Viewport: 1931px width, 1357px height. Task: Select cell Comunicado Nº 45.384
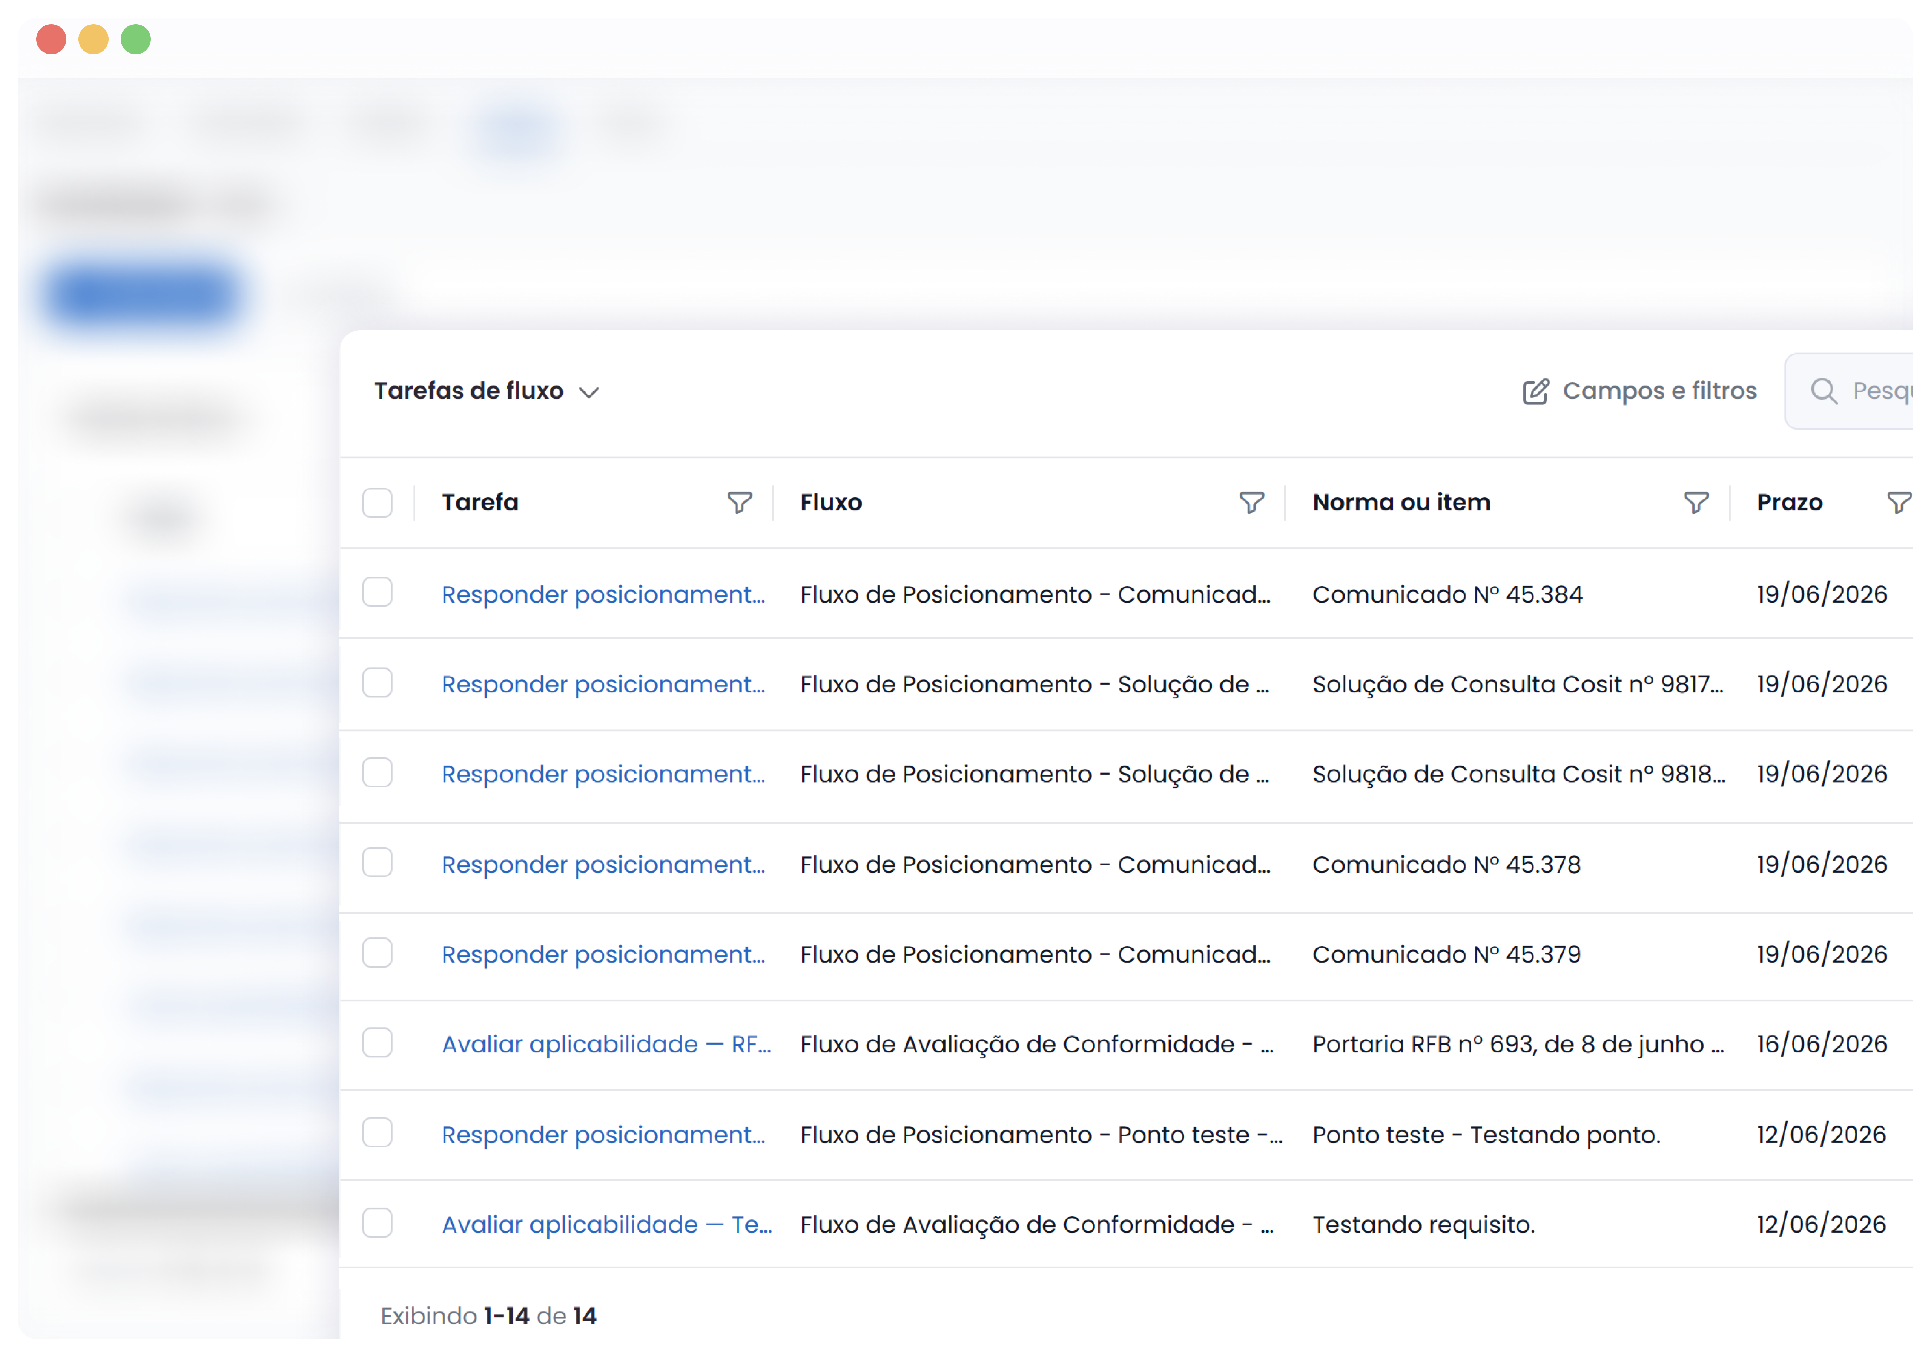1447,594
